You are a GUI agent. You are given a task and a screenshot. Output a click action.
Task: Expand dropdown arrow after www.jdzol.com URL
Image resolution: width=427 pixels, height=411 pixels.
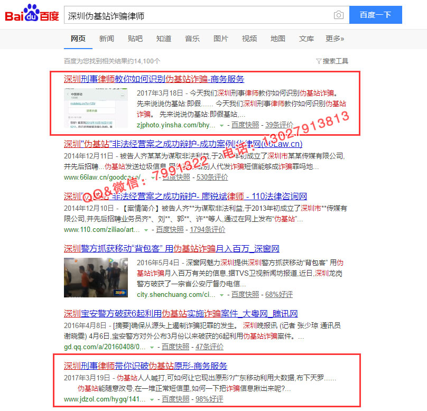(152, 399)
